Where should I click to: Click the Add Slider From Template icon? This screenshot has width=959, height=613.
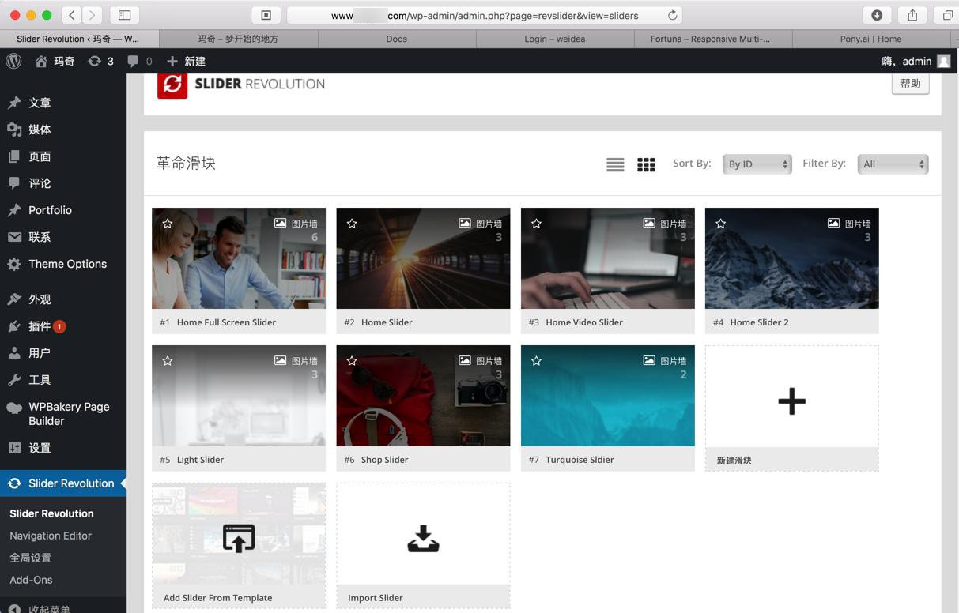(239, 539)
